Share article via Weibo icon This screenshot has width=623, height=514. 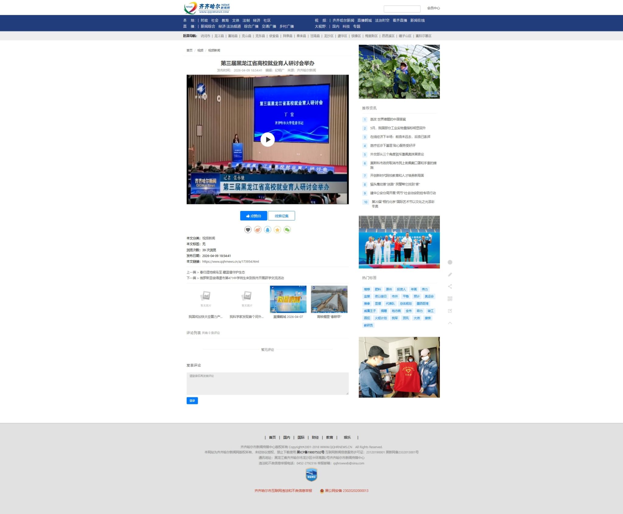(x=258, y=230)
